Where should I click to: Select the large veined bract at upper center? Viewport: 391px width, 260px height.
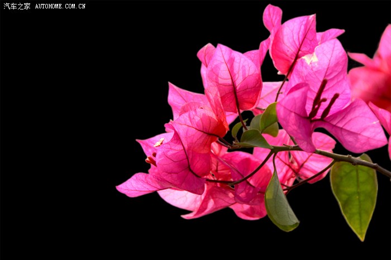coord(233,78)
